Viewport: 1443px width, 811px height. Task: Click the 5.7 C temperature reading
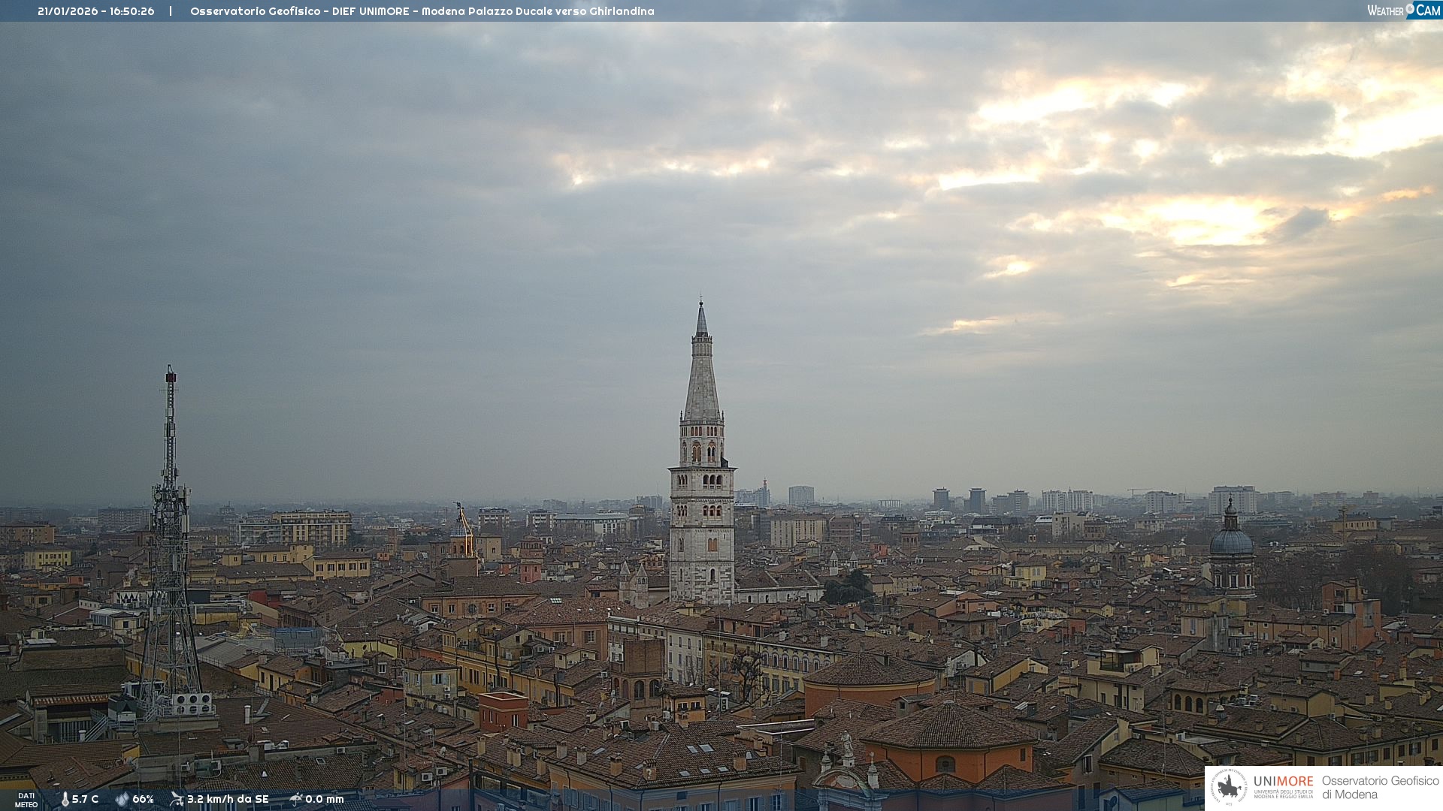tap(85, 800)
